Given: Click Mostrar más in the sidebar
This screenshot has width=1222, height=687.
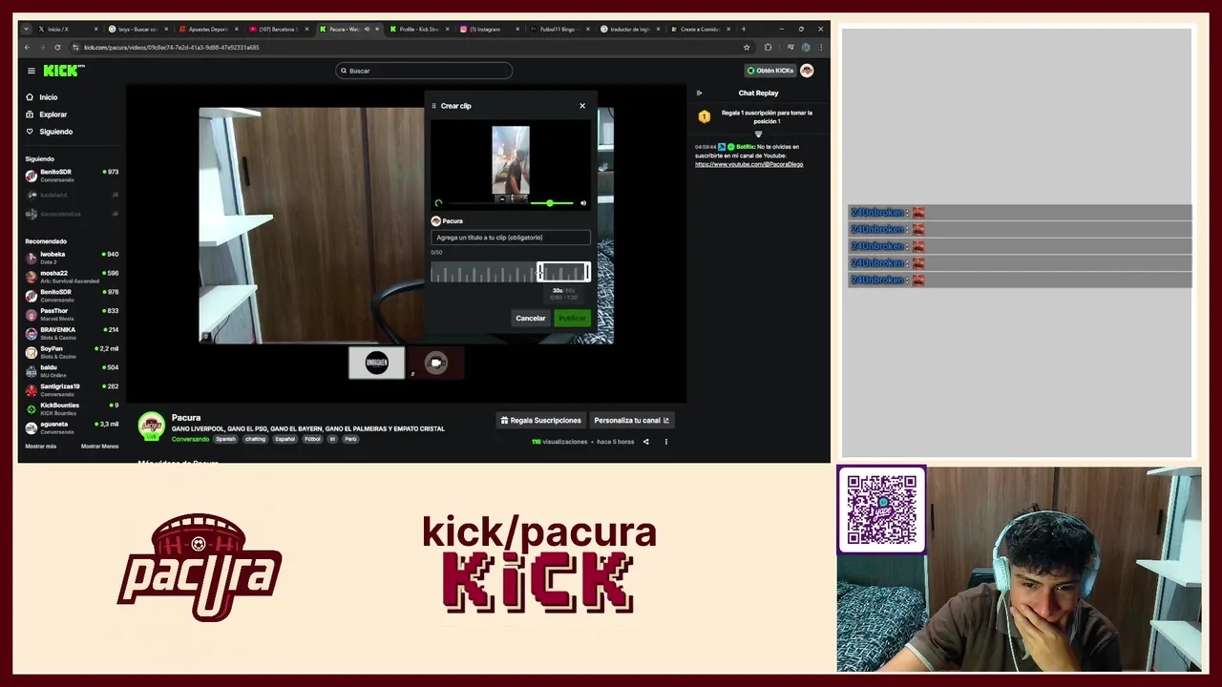Looking at the screenshot, I should tap(40, 447).
